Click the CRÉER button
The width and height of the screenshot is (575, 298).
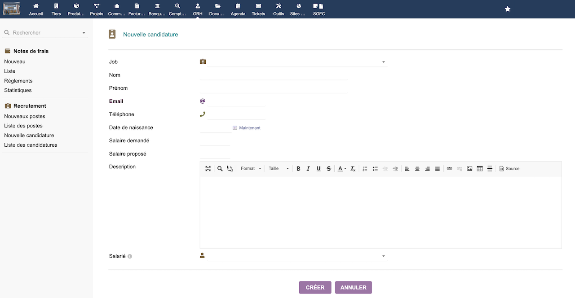pyautogui.click(x=315, y=287)
